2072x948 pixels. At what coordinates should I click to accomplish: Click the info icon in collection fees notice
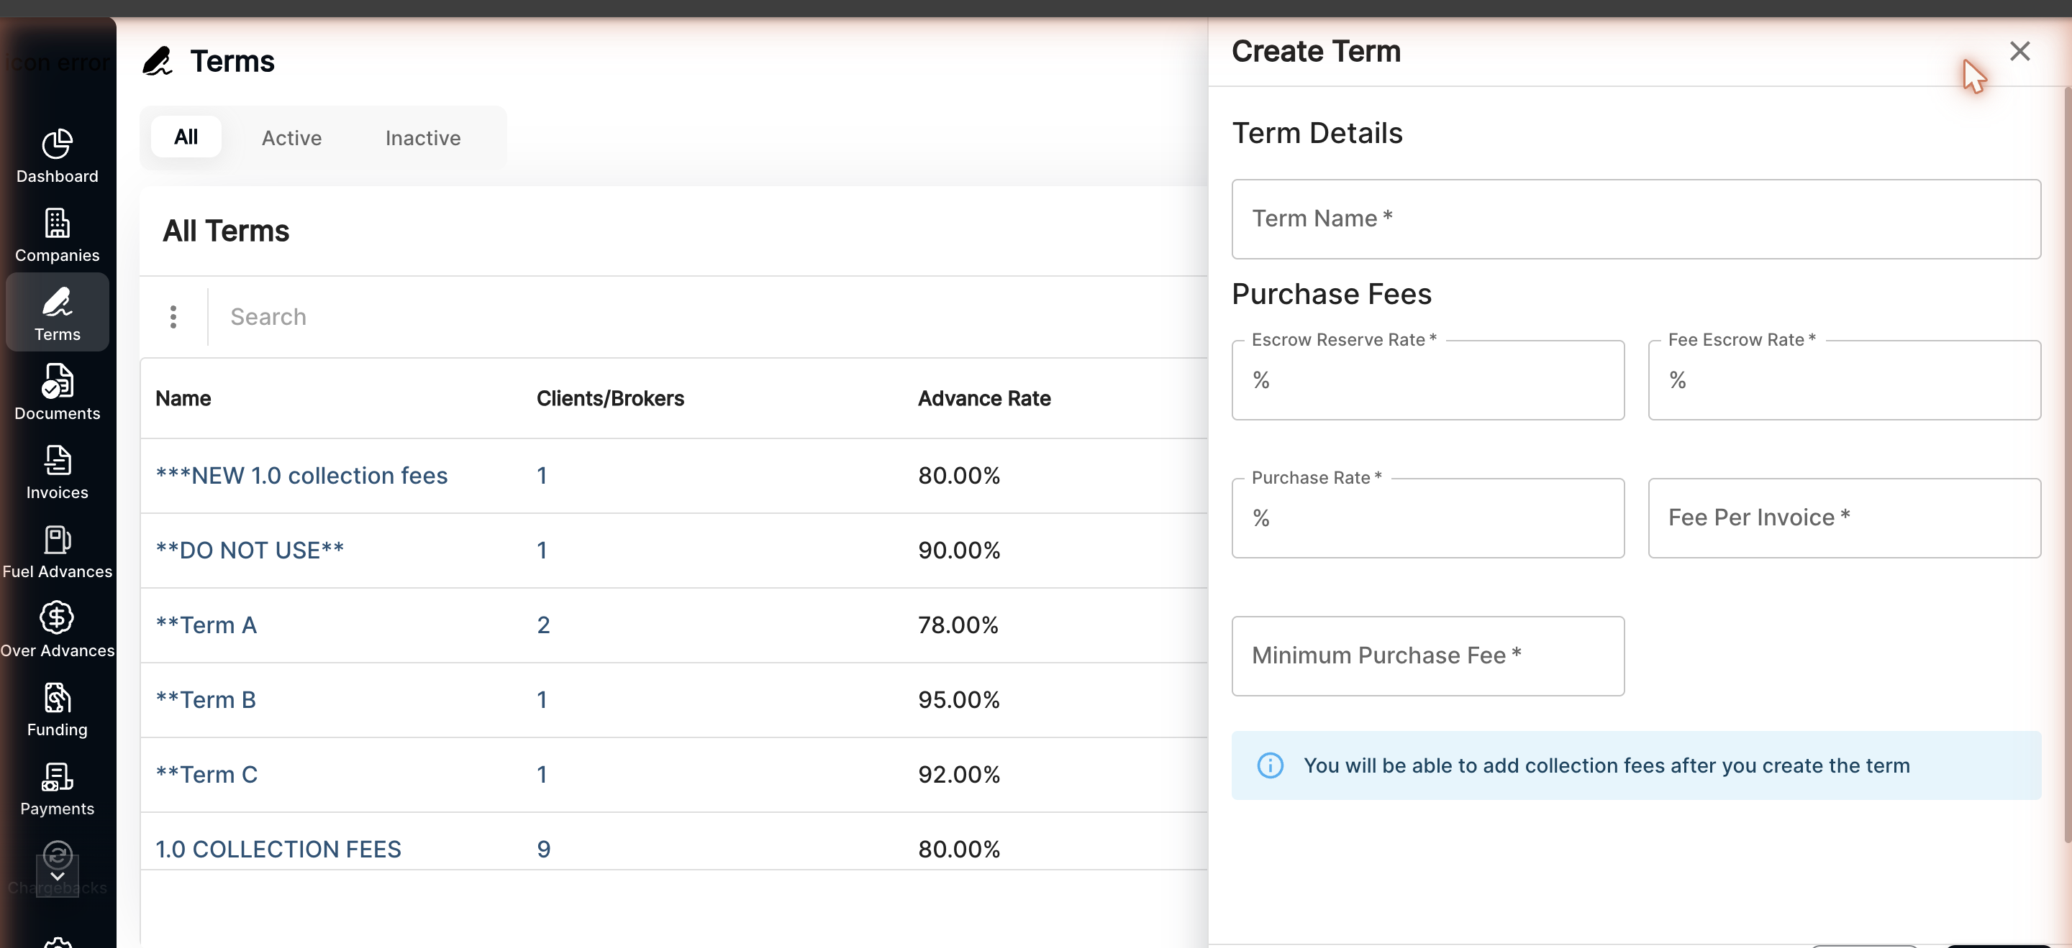(1270, 765)
